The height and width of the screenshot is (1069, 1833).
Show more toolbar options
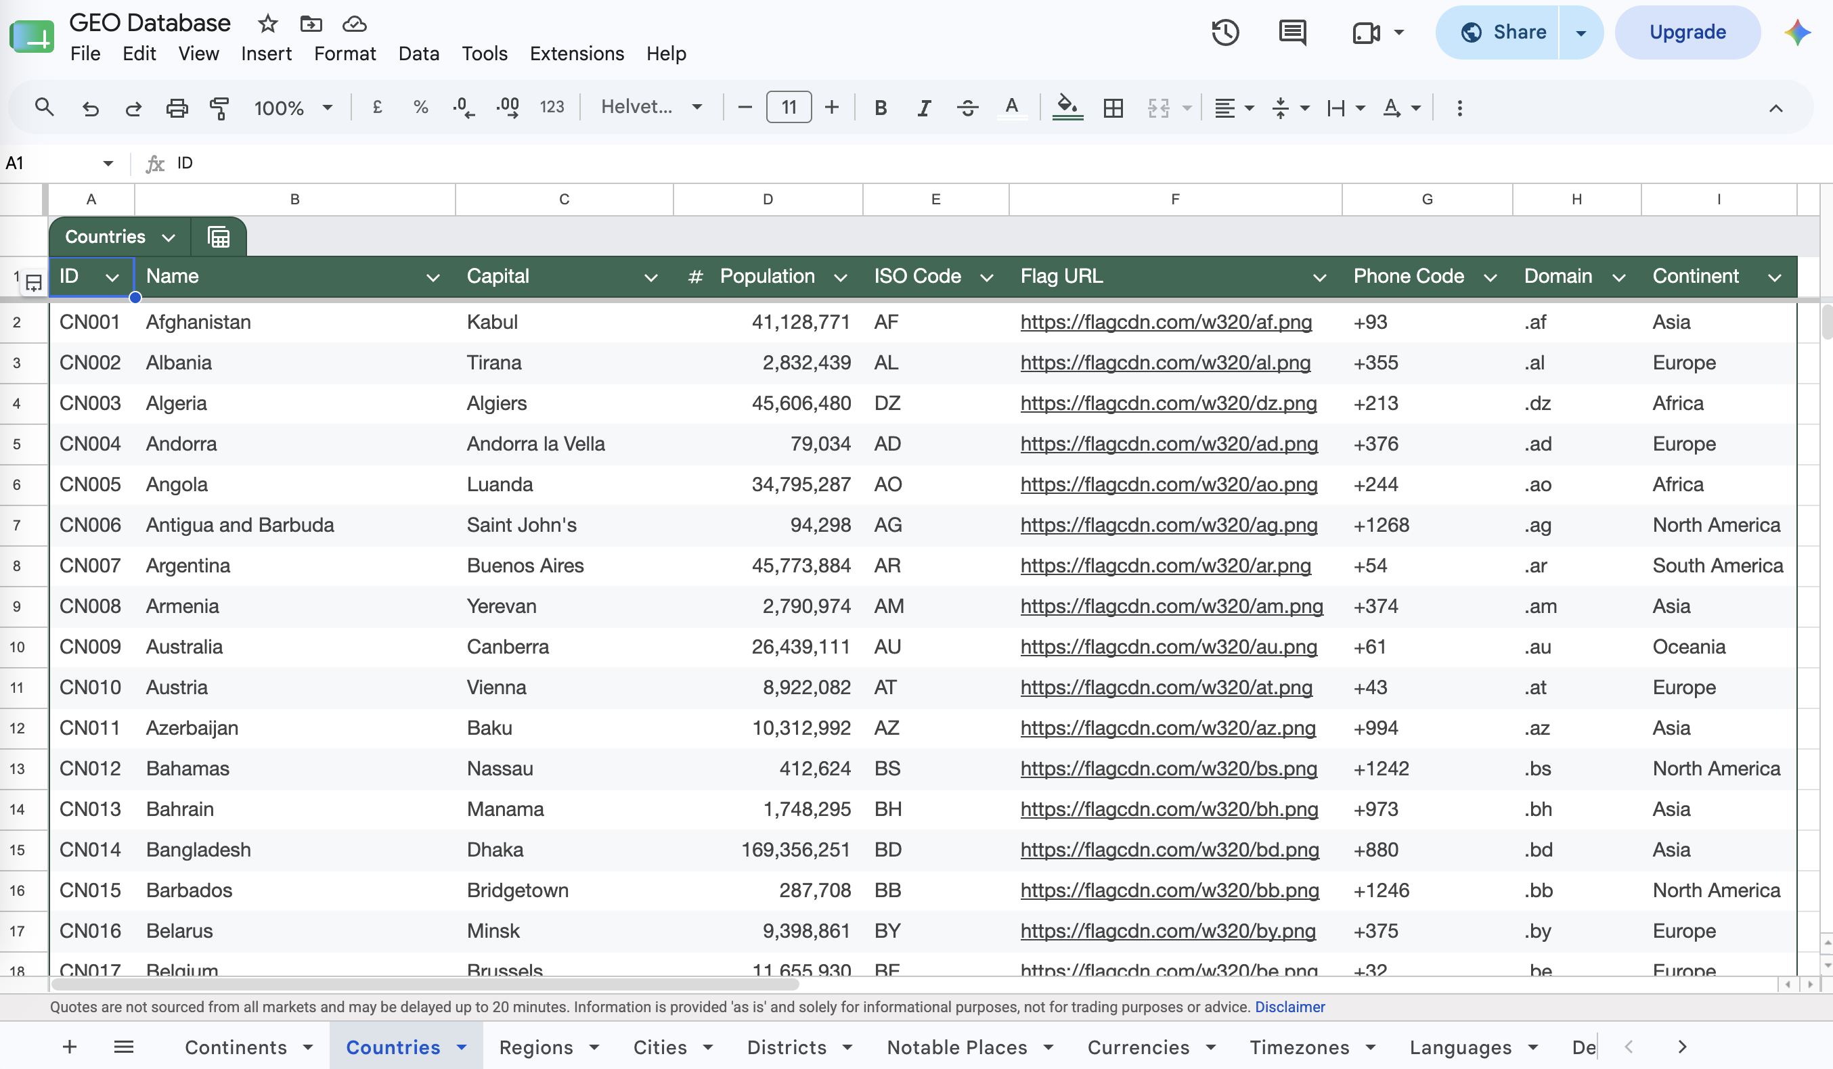pos(1459,108)
